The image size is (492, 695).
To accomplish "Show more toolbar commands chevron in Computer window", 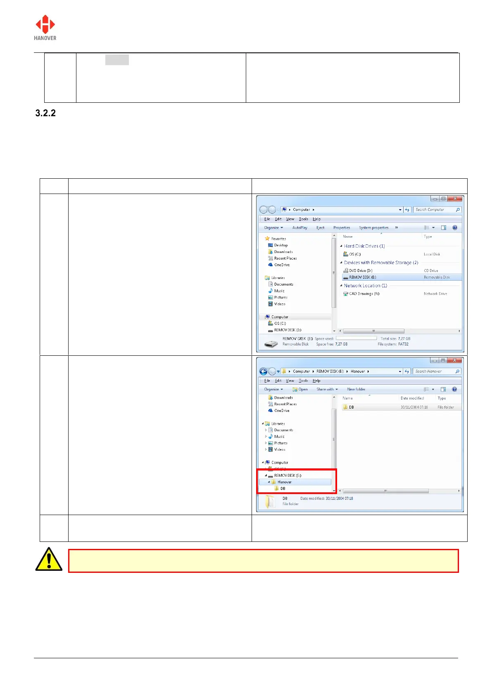I will 397,227.
